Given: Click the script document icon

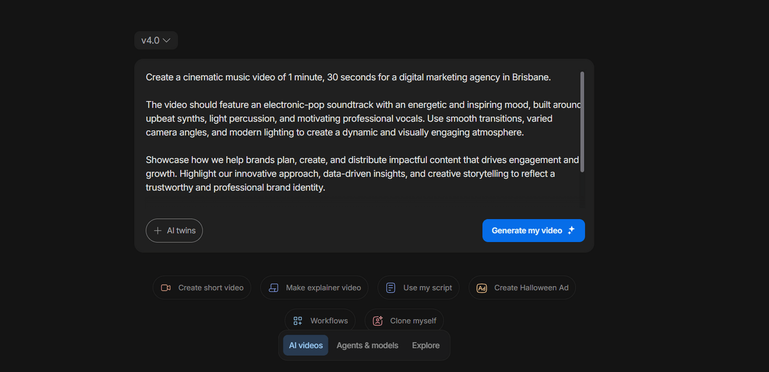Looking at the screenshot, I should (391, 288).
